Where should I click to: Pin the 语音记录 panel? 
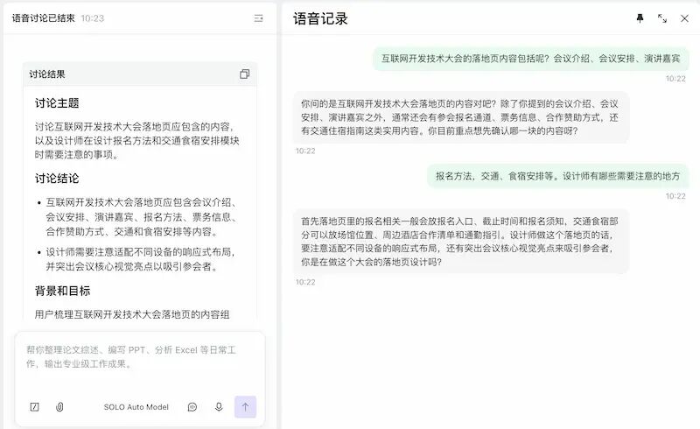640,18
